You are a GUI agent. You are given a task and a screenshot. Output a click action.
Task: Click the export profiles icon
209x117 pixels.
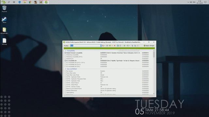coord(124,45)
